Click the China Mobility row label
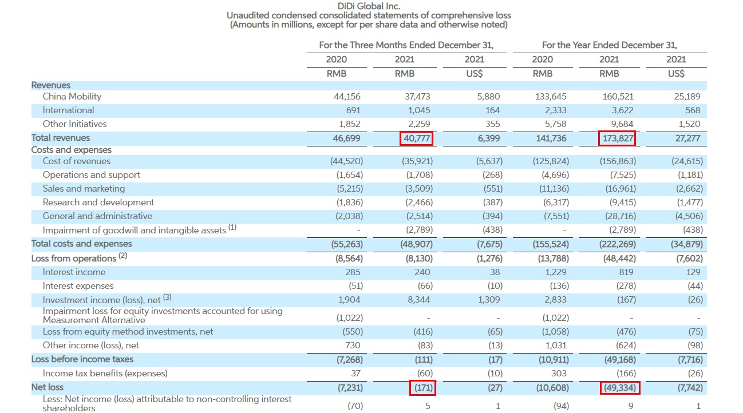The image size is (743, 413). point(72,97)
